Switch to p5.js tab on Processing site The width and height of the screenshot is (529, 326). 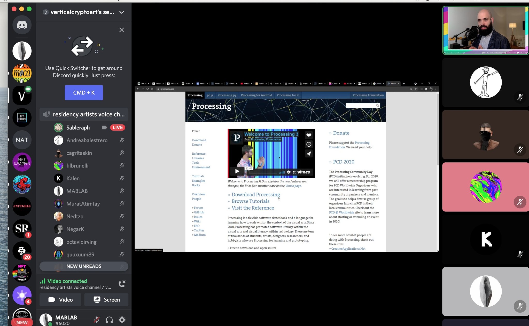(210, 95)
